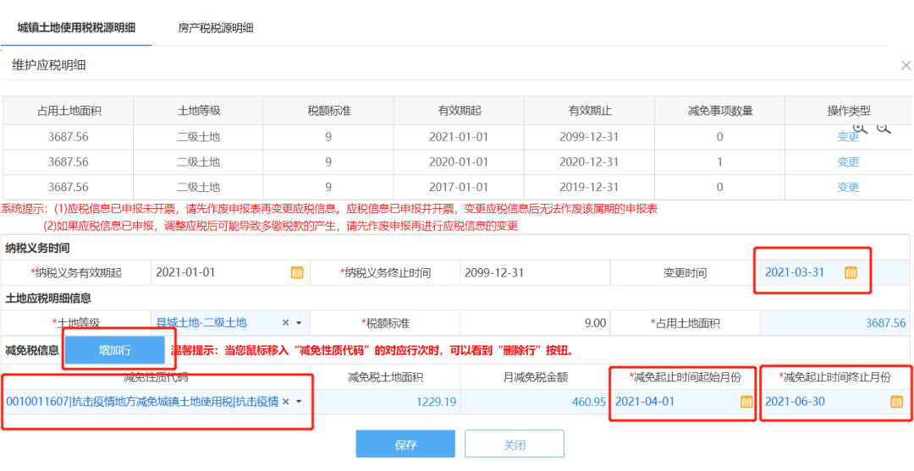Viewport: 914px width, 471px height.
Task: Open calendar icon for 变更时间 field
Action: click(851, 272)
